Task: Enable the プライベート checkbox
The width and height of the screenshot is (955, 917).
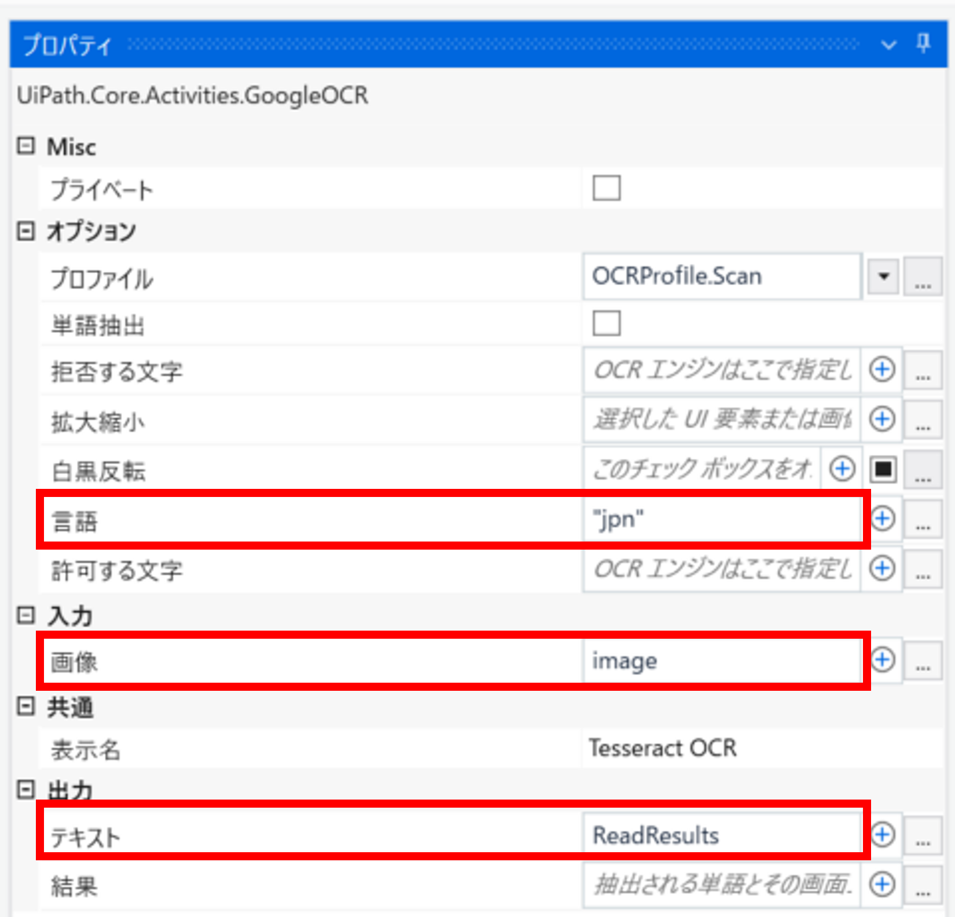Action: (x=605, y=188)
